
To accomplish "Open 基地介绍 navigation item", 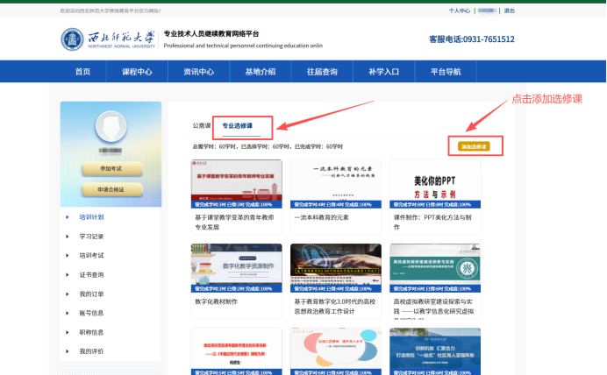I will (261, 72).
